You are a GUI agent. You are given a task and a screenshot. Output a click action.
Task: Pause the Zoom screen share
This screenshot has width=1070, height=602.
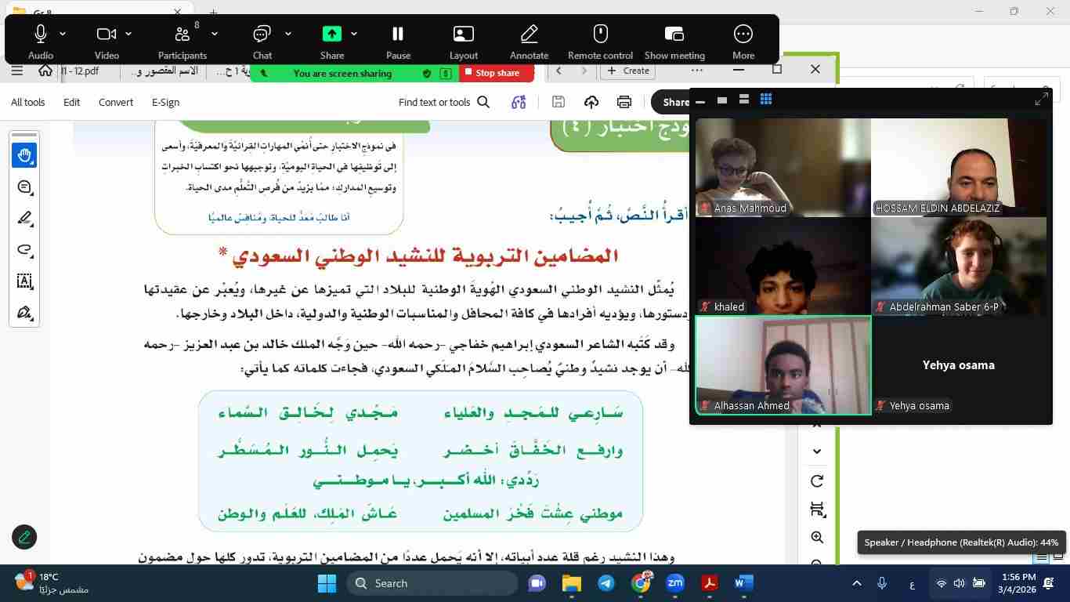tap(398, 42)
